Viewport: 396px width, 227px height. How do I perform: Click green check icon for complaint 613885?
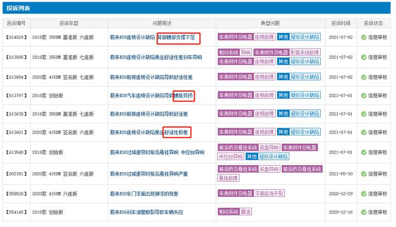pos(364,57)
